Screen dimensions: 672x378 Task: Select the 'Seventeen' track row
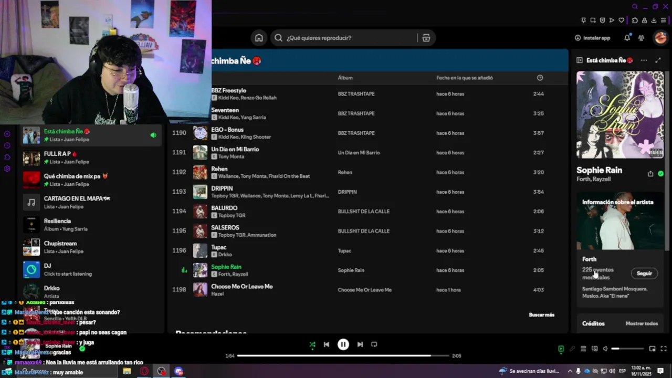point(367,113)
